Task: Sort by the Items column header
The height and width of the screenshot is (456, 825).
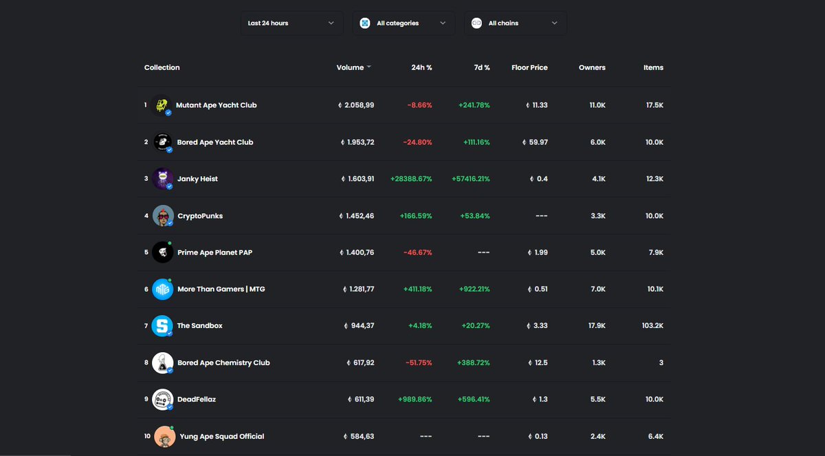Action: [653, 67]
